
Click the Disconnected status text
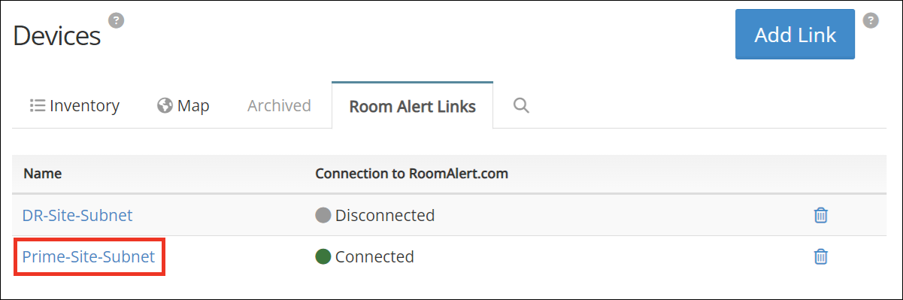[x=385, y=215]
